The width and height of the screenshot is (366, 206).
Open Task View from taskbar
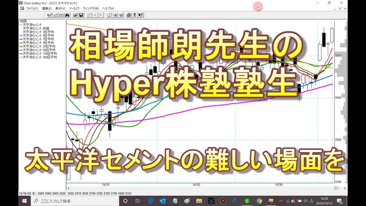138,201
